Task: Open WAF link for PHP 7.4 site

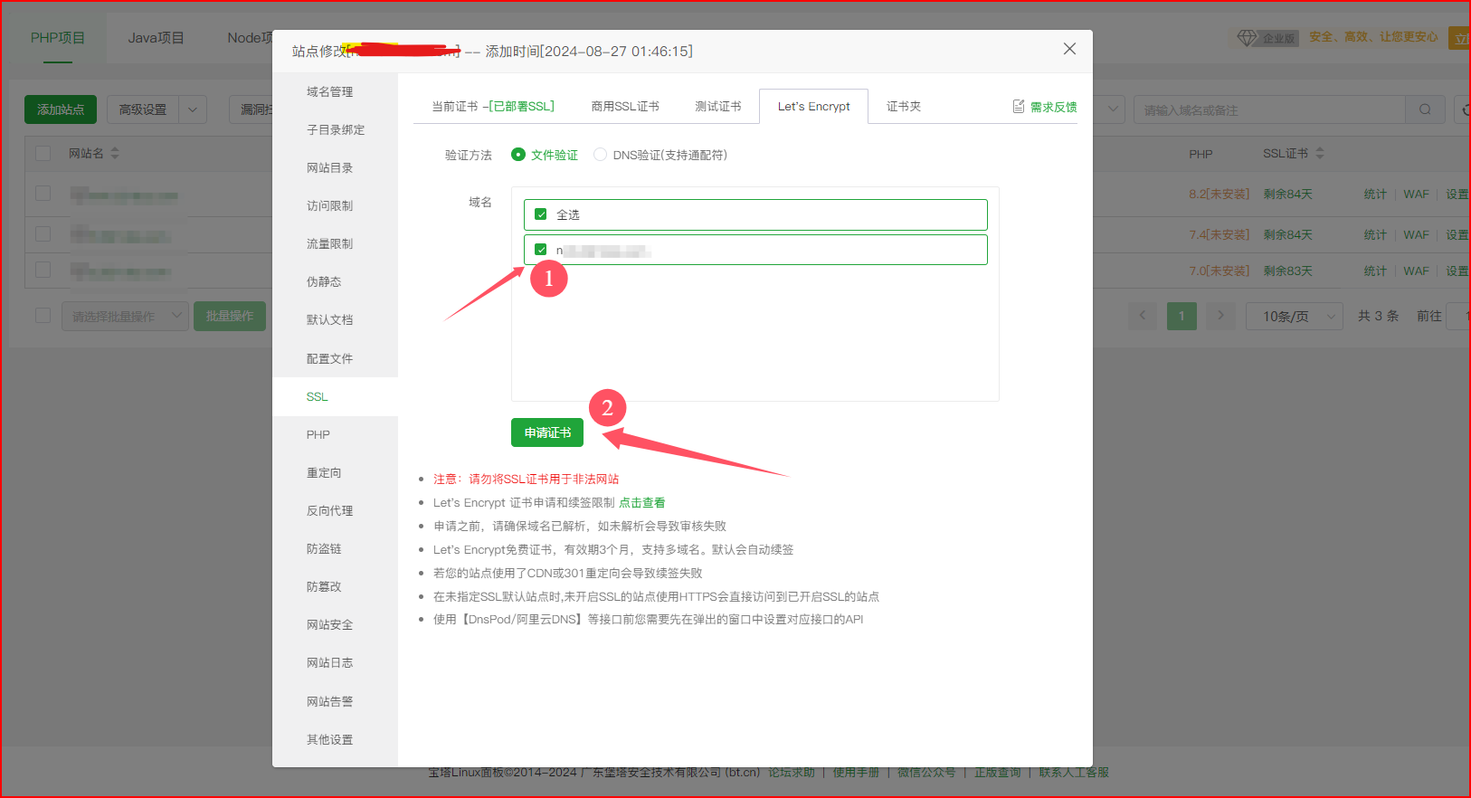Action: 1416,235
